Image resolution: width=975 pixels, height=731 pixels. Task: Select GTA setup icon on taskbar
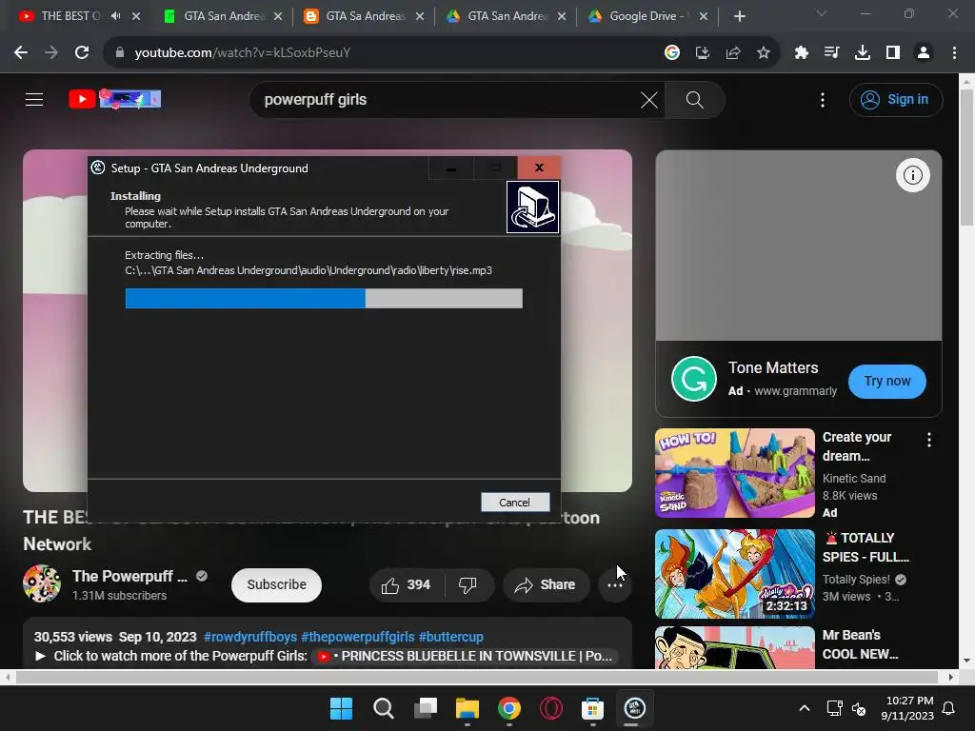click(634, 708)
